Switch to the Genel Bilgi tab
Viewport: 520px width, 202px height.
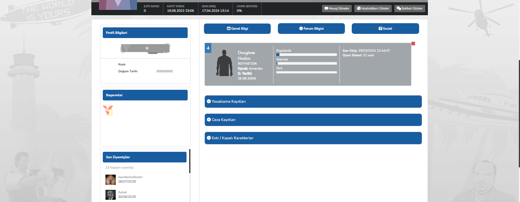coord(237,29)
